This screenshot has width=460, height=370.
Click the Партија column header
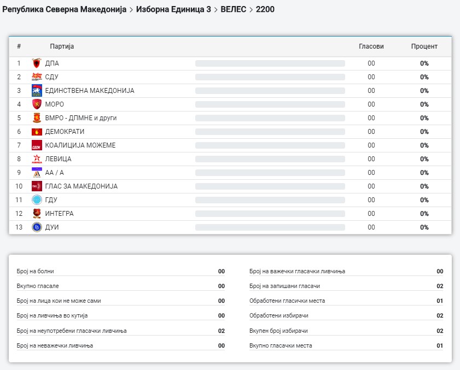pyautogui.click(x=62, y=46)
